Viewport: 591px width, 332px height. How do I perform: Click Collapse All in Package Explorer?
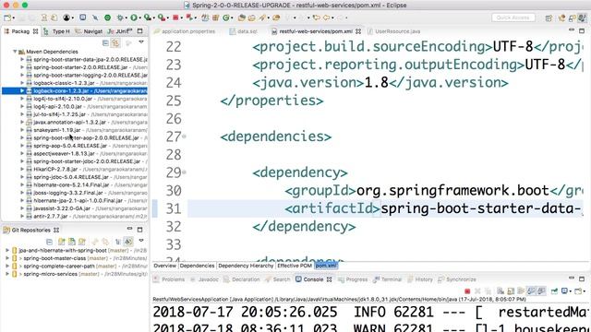pyautogui.click(x=105, y=43)
